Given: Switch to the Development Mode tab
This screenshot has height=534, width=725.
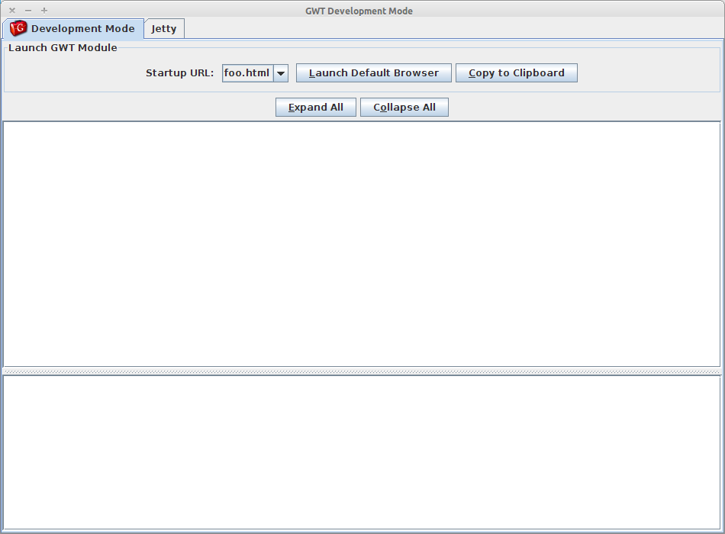Looking at the screenshot, I should tap(82, 29).
